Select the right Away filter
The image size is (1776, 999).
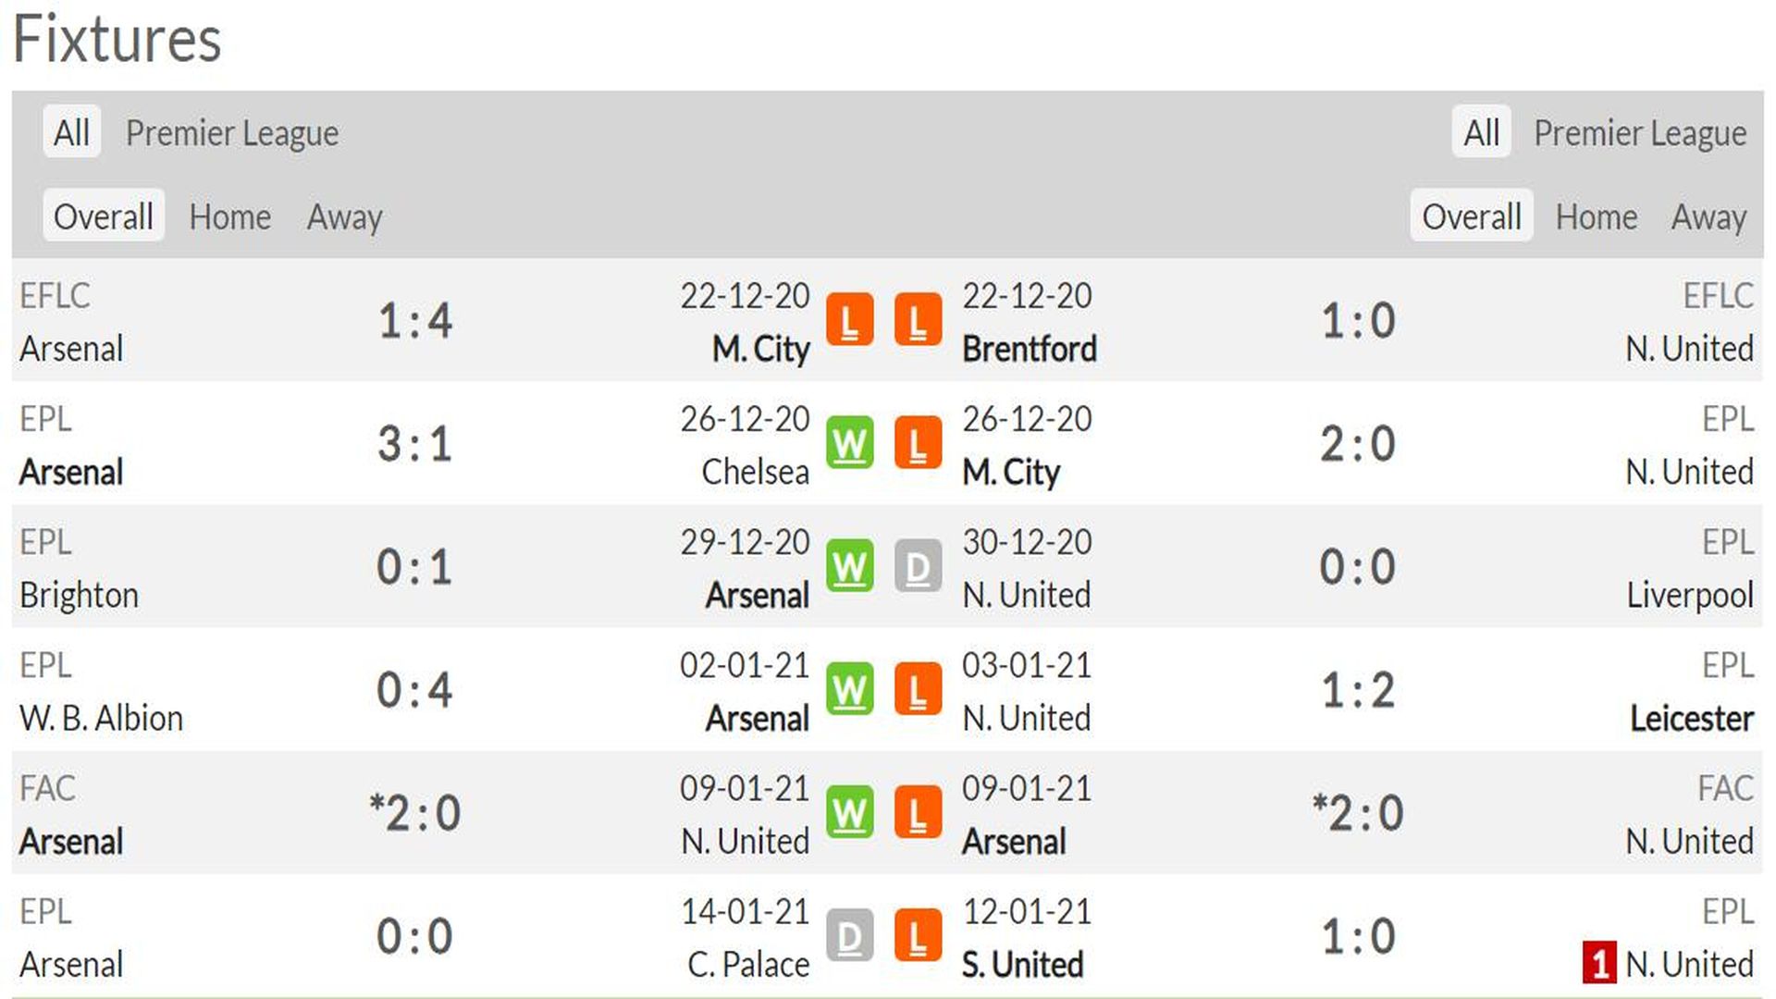click(1708, 216)
